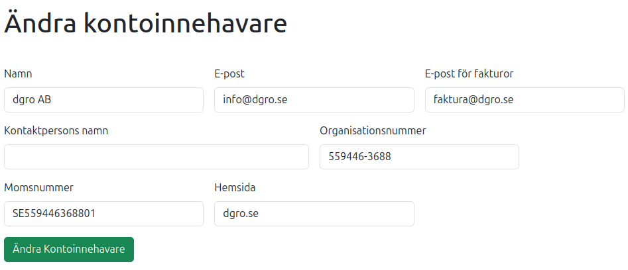
Task: Click the Ändra Kontoinnehavare green button
Action: tap(69, 249)
